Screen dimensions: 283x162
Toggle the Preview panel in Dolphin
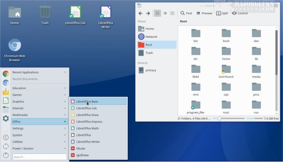(204, 13)
